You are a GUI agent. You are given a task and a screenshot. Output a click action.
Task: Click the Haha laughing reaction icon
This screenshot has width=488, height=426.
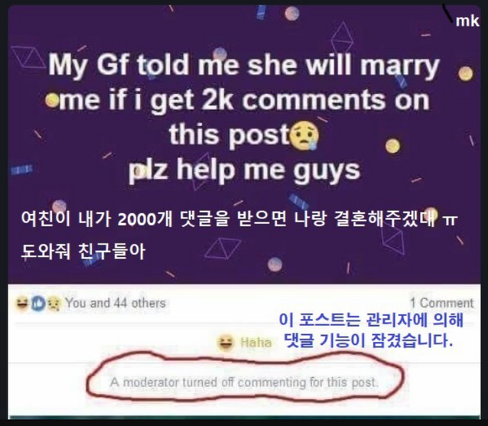[22, 303]
